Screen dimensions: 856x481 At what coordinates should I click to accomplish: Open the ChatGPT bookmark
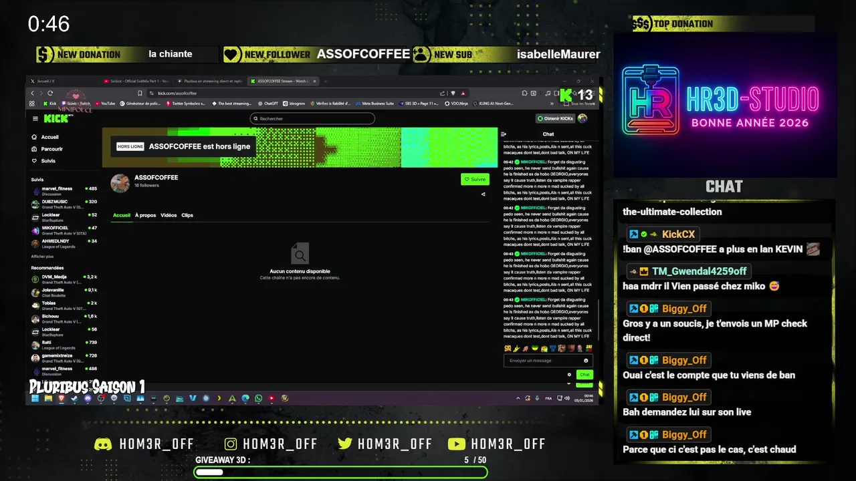pyautogui.click(x=267, y=104)
